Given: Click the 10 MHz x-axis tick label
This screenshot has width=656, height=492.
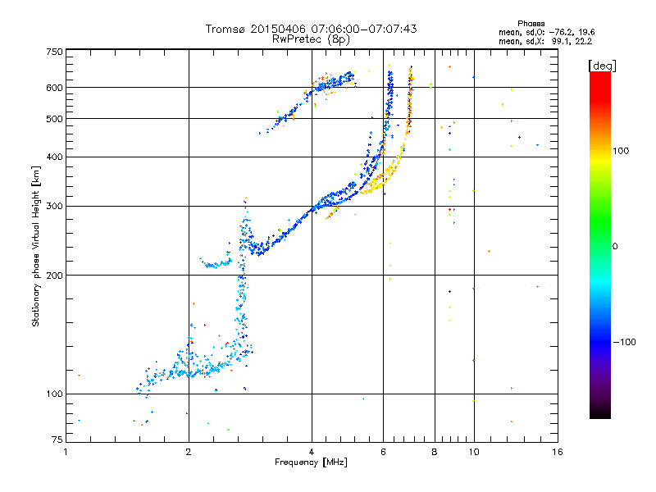Looking at the screenshot, I should pyautogui.click(x=474, y=452).
